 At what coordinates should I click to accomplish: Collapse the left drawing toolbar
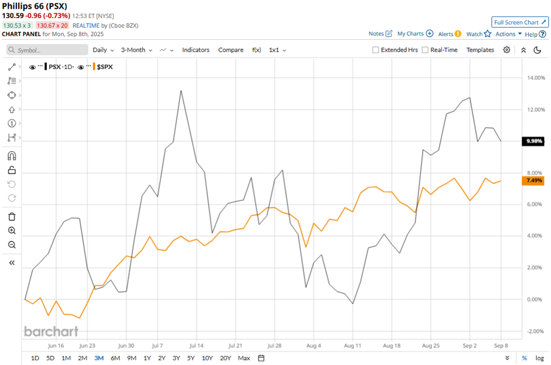tap(12, 263)
